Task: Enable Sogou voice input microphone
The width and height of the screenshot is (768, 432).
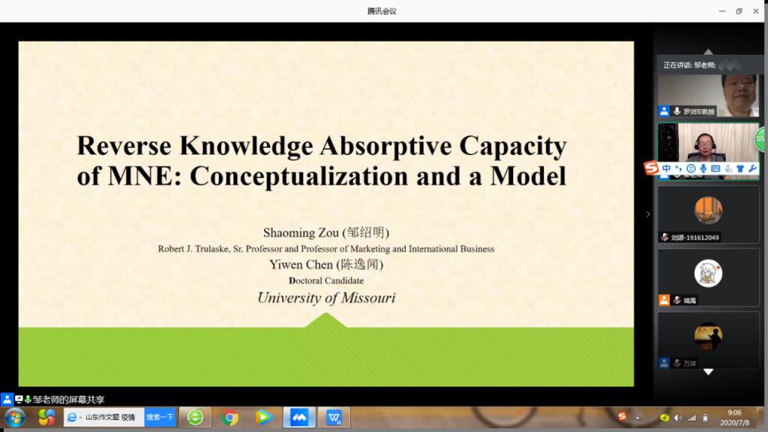Action: pos(703,168)
